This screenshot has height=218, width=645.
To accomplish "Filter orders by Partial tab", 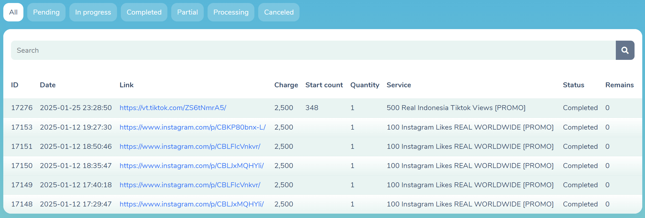I will [187, 12].
